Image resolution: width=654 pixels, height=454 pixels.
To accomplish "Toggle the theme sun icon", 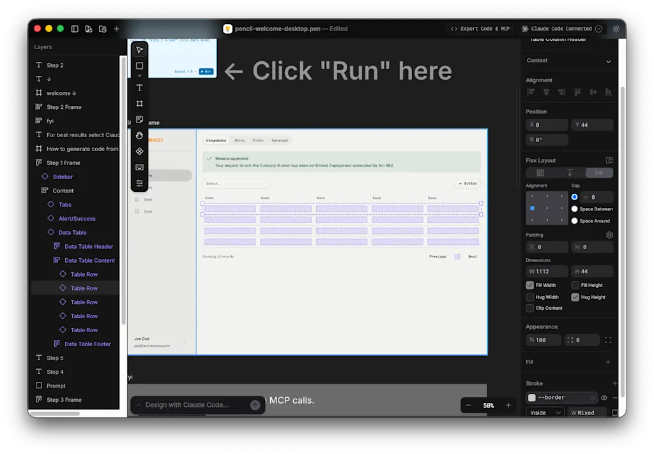I will click(616, 29).
